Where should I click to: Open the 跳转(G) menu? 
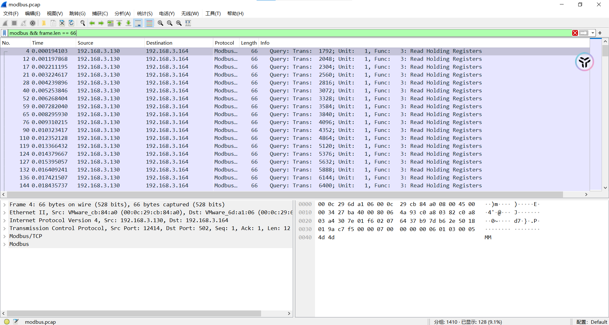[x=77, y=14]
